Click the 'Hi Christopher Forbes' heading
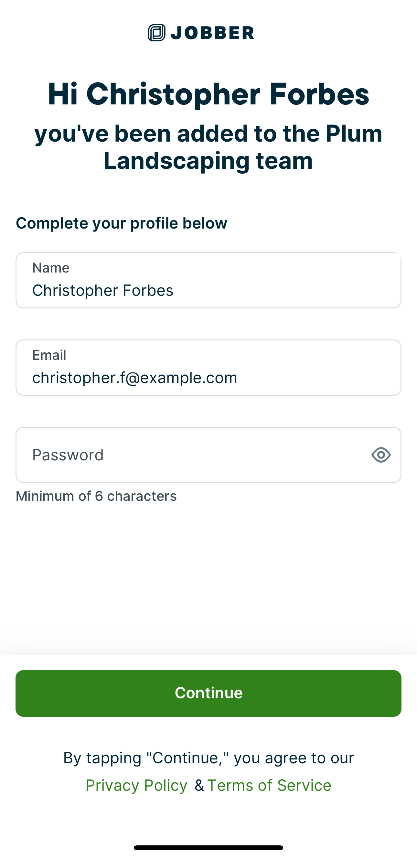Viewport: 417px width, 858px height. coord(208,94)
